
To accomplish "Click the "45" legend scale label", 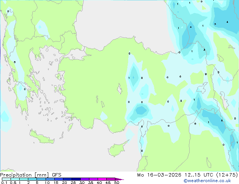I will (108, 182).
